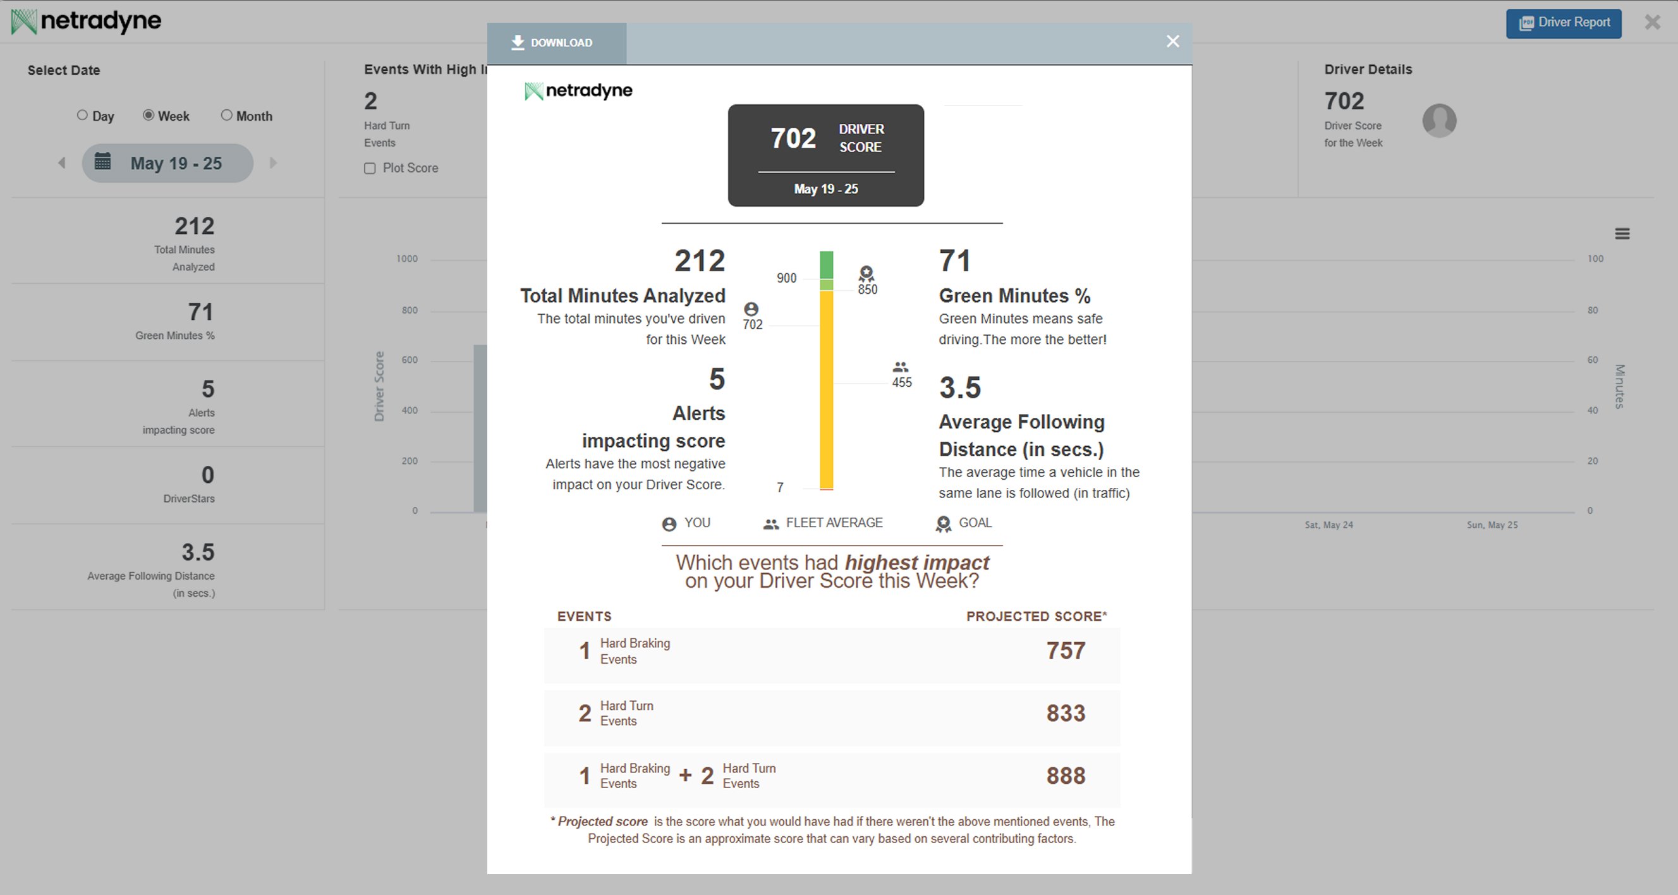Click the 455 fleet average marker icon

coord(900,367)
